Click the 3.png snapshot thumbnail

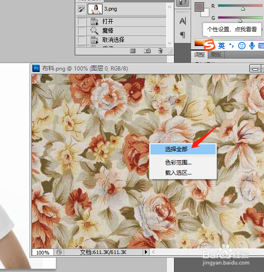(x=95, y=9)
